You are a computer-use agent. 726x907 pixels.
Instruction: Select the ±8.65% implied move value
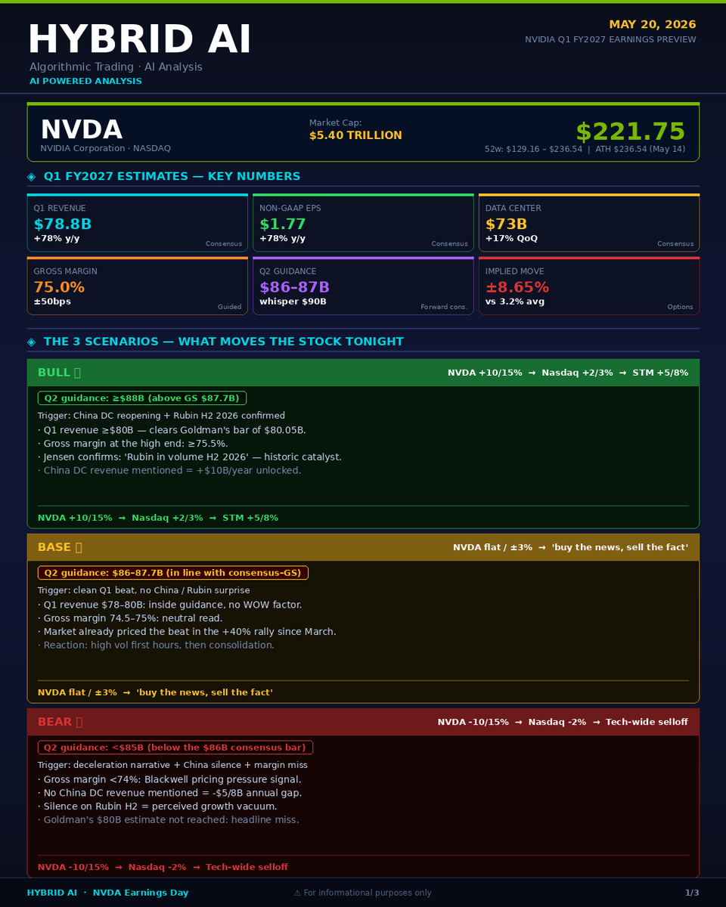click(x=517, y=288)
